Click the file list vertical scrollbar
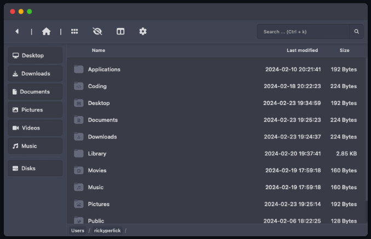The width and height of the screenshot is (371, 239). pyautogui.click(x=366, y=130)
